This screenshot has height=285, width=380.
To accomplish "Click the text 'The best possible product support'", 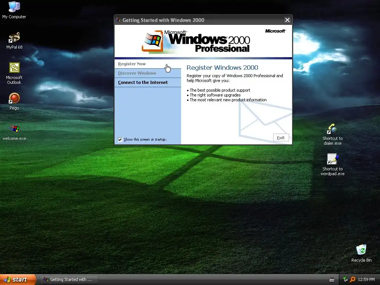I will (x=220, y=90).
